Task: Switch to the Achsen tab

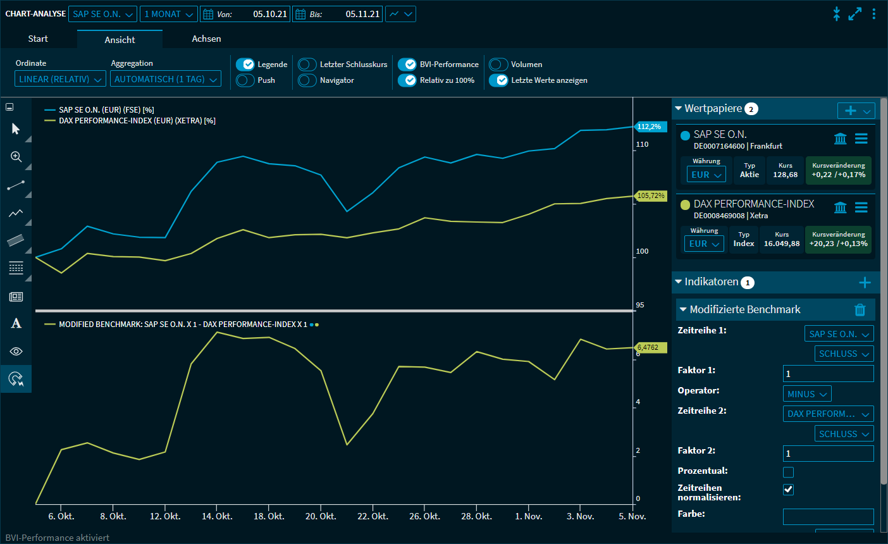Action: (x=206, y=39)
